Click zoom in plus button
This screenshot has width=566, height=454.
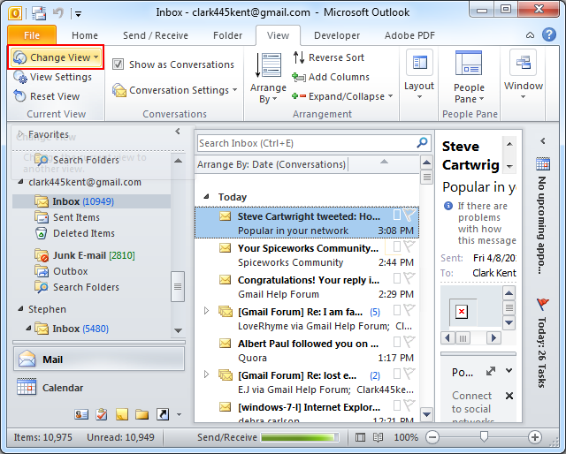point(534,437)
